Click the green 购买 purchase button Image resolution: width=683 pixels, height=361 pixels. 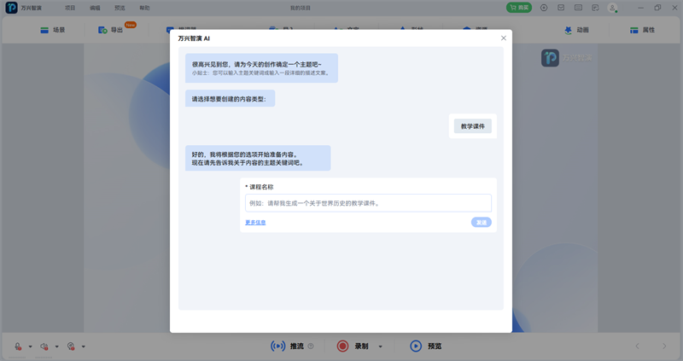click(x=518, y=8)
